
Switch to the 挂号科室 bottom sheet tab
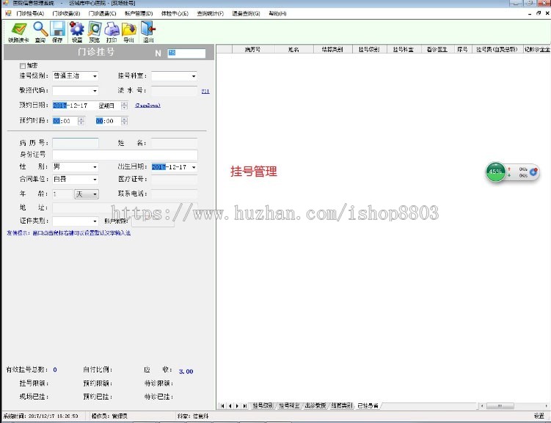288,405
